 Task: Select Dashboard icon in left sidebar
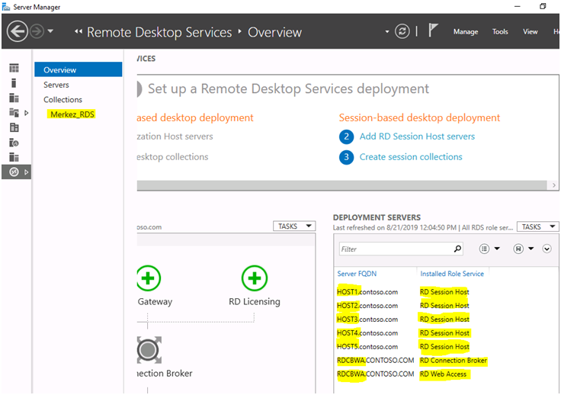pyautogui.click(x=14, y=68)
